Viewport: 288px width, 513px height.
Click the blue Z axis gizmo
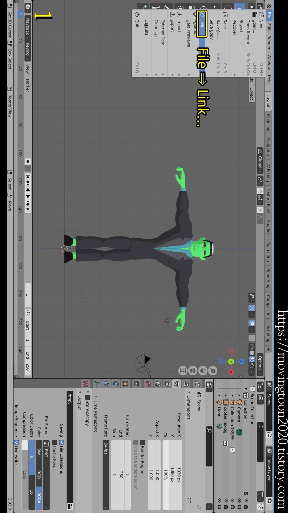coord(242,362)
